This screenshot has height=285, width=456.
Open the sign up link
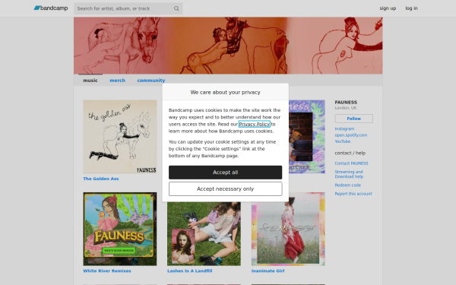pos(388,8)
